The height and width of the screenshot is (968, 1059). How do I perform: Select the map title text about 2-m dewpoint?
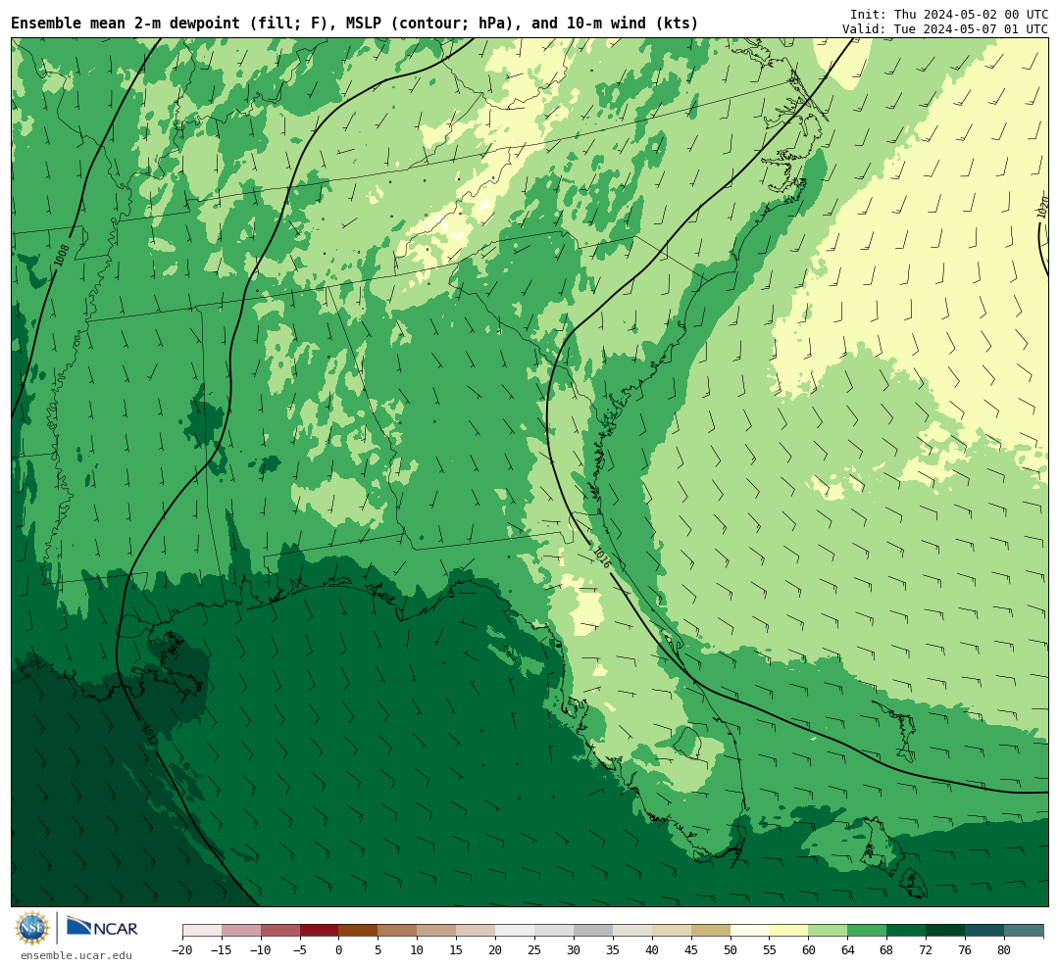click(x=355, y=24)
